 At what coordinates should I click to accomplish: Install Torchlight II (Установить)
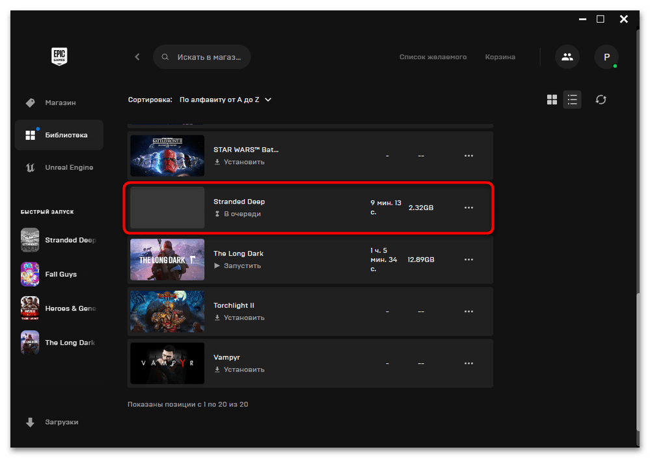tap(239, 317)
